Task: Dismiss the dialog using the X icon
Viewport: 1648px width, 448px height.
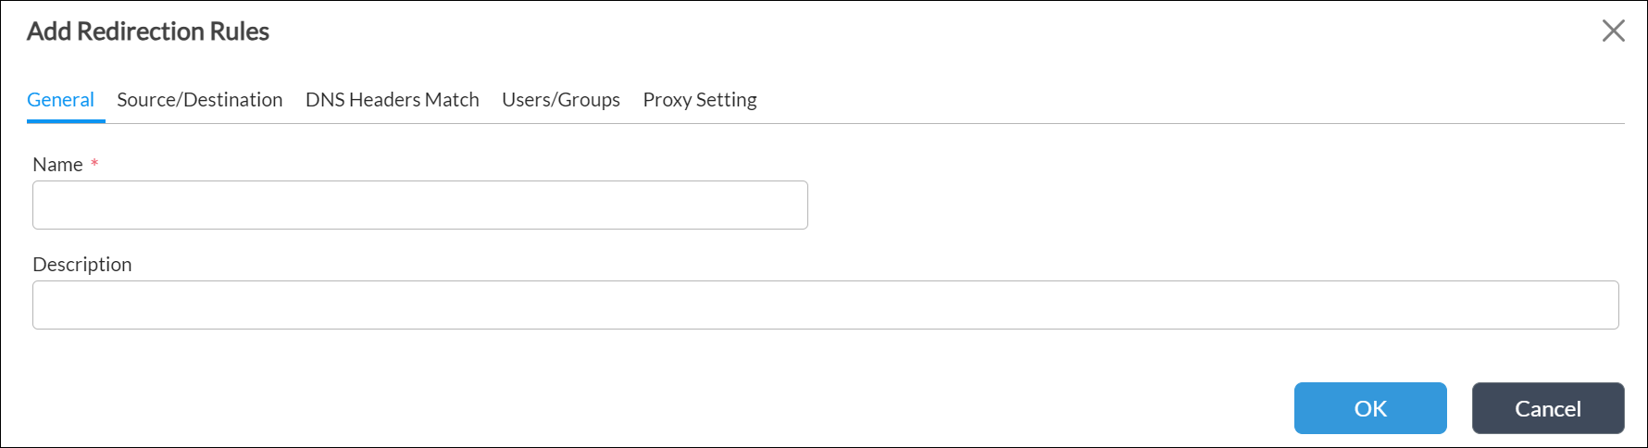Action: click(1613, 31)
